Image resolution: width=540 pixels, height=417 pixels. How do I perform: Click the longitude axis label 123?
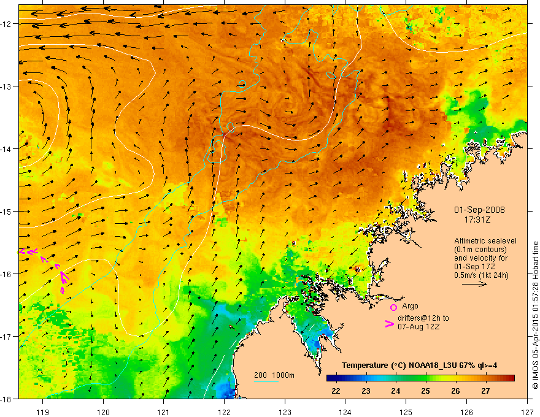pyautogui.click(x=285, y=412)
